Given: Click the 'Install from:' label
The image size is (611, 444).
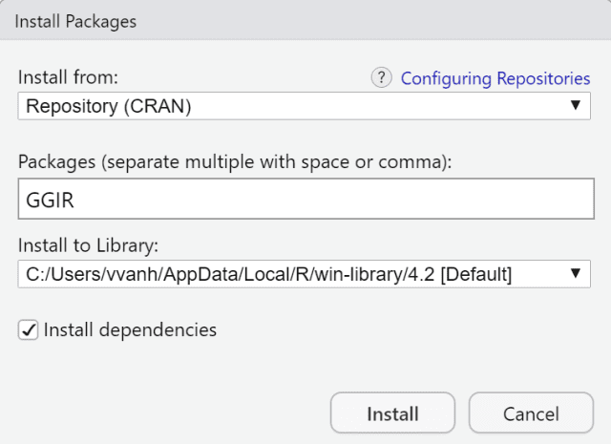Looking at the screenshot, I should click(68, 77).
